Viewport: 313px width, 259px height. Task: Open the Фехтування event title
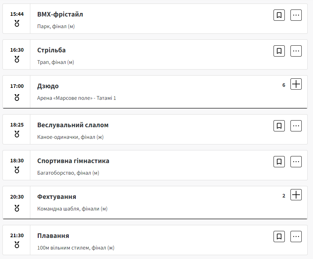pos(57,197)
